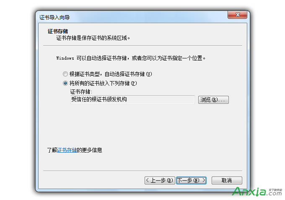Open the 证书存储 help link
Image resolution: width=285 pixels, height=200 pixels.
pos(67,150)
